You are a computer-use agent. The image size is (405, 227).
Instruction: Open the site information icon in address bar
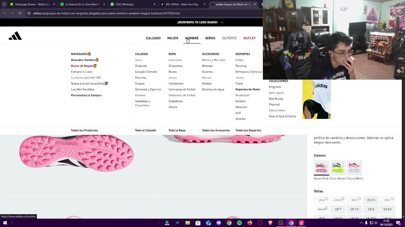tap(29, 13)
